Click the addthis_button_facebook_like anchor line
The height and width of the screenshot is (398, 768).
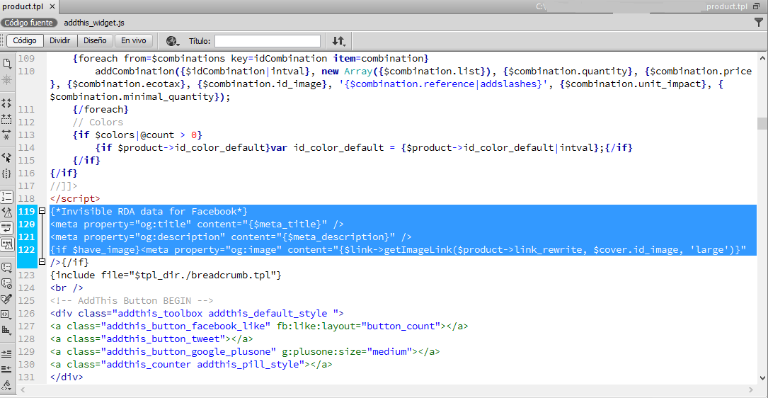[x=259, y=326]
